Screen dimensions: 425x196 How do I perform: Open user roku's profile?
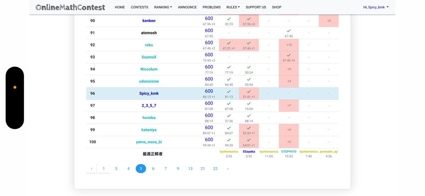(x=149, y=45)
